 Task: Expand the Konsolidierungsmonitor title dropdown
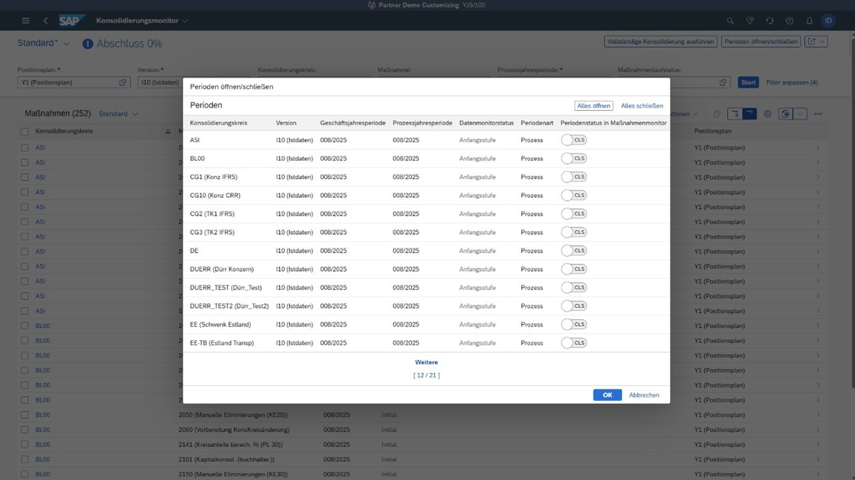pos(184,21)
